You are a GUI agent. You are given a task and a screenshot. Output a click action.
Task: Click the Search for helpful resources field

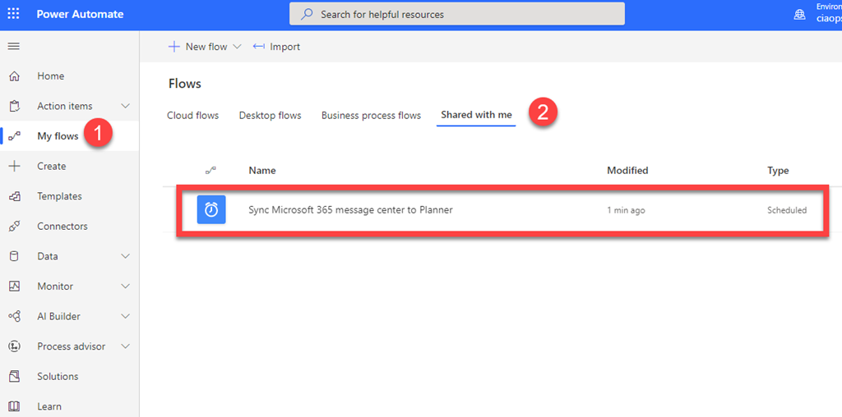coord(456,14)
